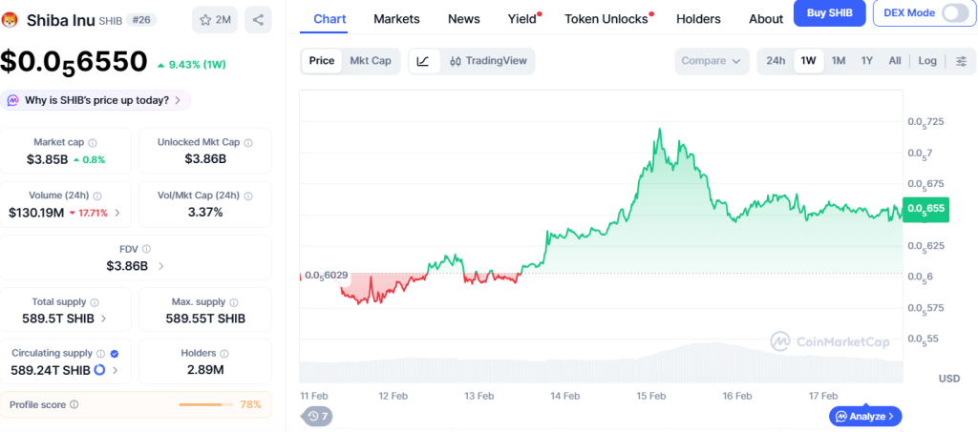Click the Profile score progress bar
Image resolution: width=978 pixels, height=432 pixels.
coord(206,404)
